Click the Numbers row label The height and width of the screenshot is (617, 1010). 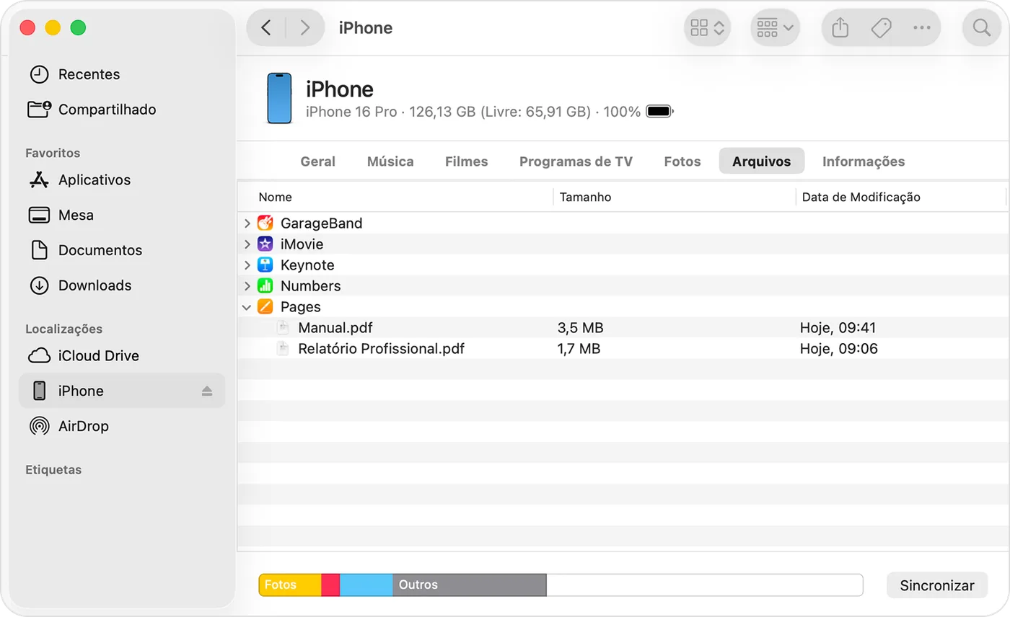(310, 286)
